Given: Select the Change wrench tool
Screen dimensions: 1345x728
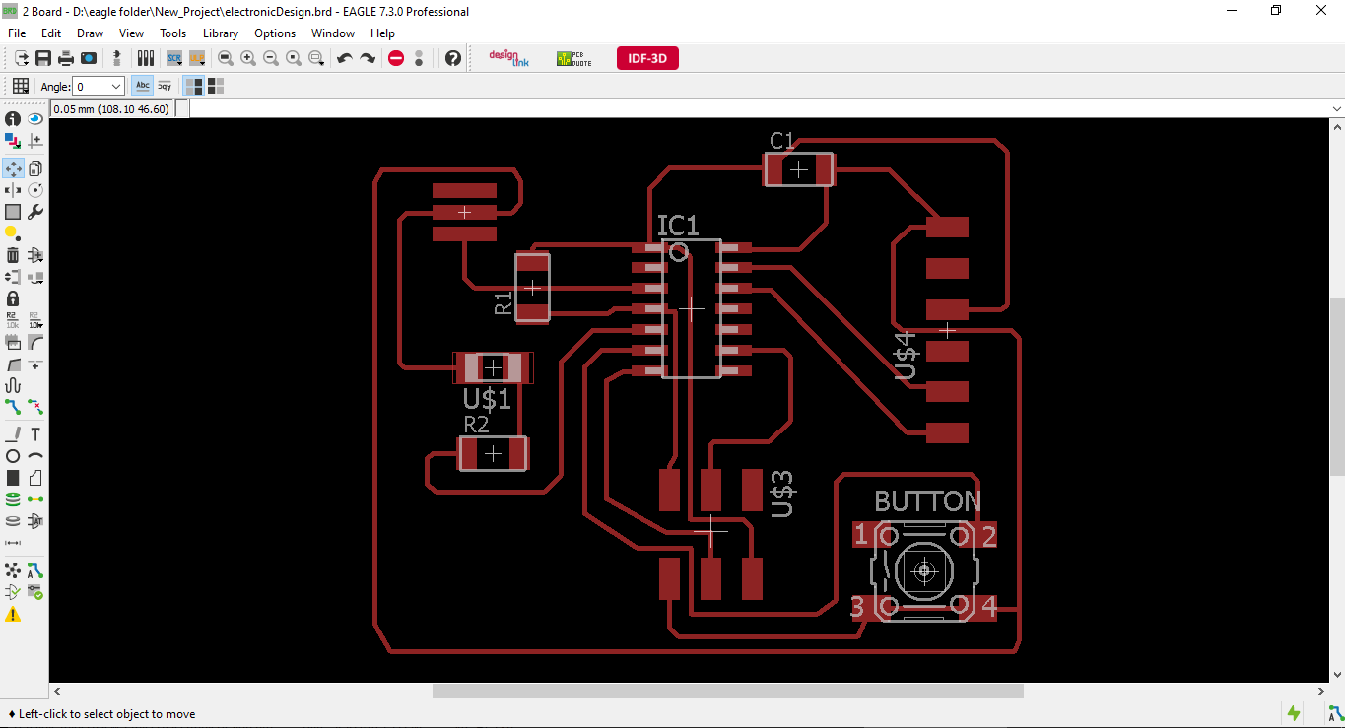Looking at the screenshot, I should click(x=35, y=212).
